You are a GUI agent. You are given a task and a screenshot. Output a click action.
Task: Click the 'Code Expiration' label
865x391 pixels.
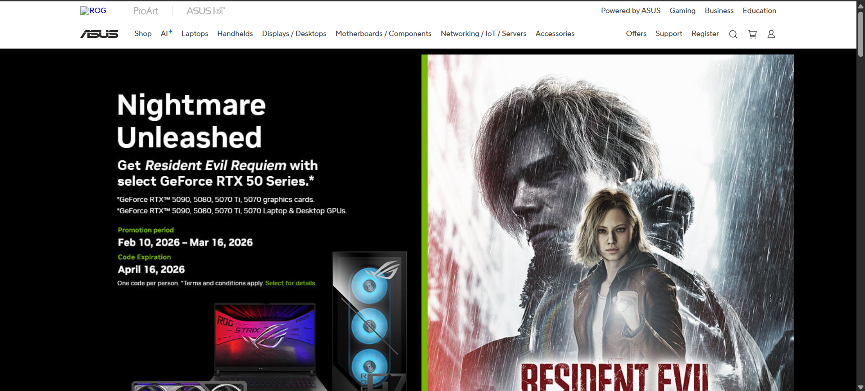tap(144, 257)
